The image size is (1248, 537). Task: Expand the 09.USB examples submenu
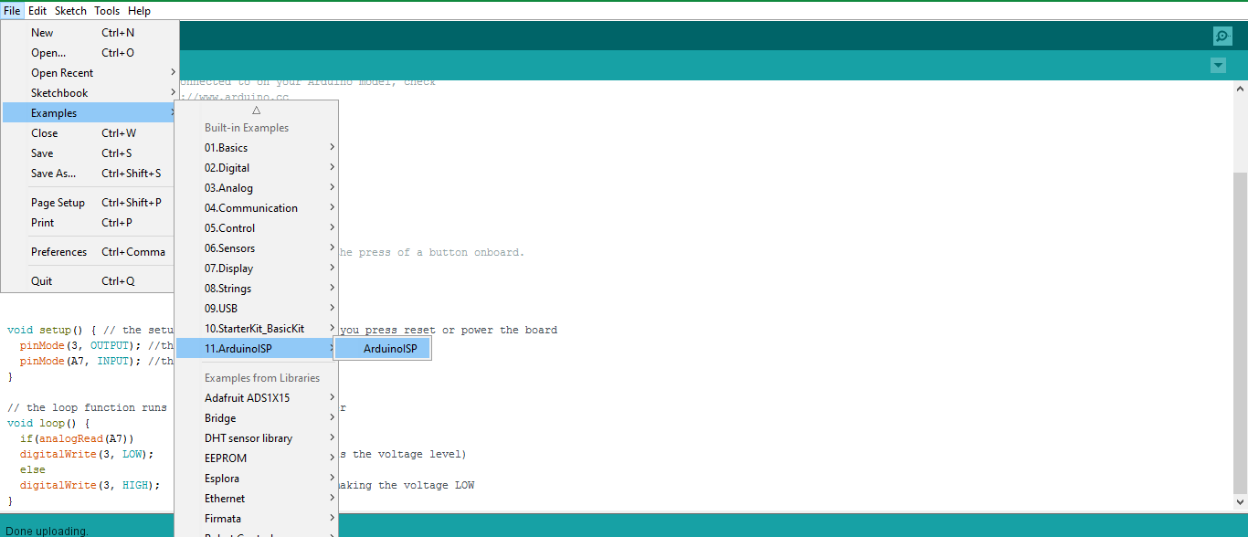pyautogui.click(x=257, y=309)
